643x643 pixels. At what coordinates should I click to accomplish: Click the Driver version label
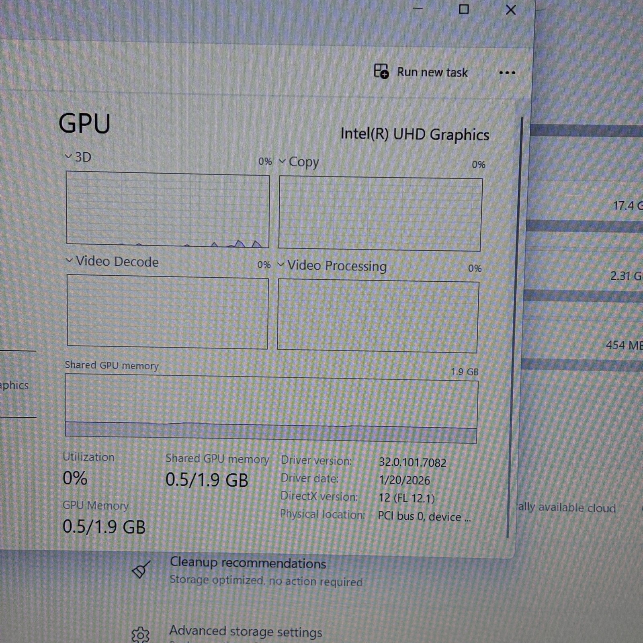pyautogui.click(x=316, y=461)
